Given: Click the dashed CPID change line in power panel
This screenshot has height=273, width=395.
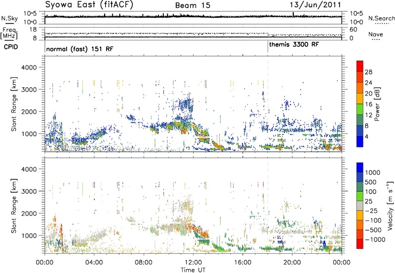Looking at the screenshot, I should 268,104.
